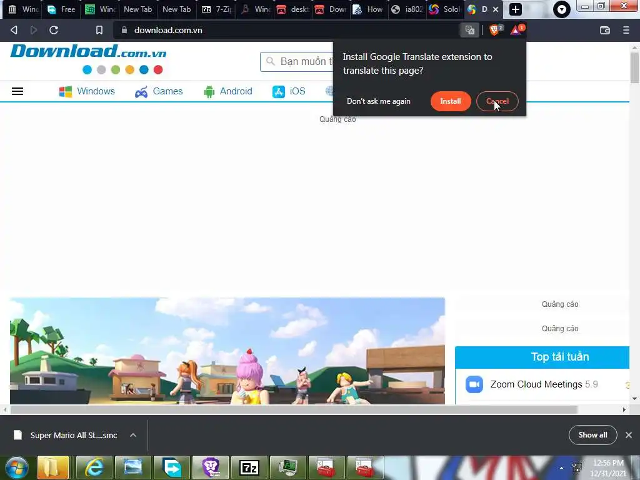This screenshot has width=640, height=480.
Task: Click the translate icon in the address bar
Action: 470,30
